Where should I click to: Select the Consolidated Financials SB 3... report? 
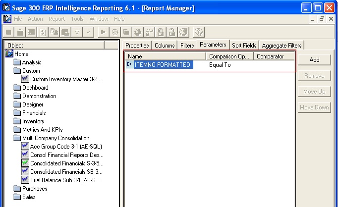[x=66, y=171]
